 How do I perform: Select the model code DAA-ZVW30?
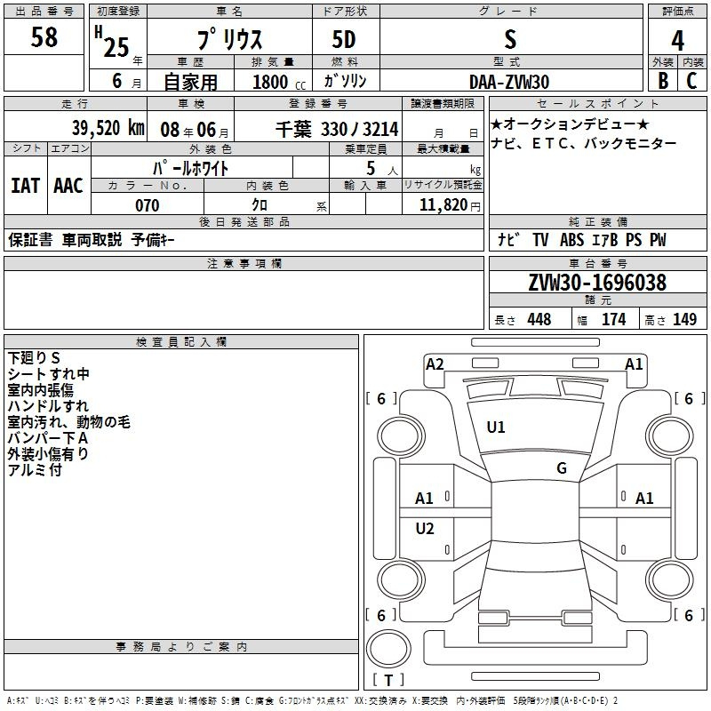tap(509, 81)
